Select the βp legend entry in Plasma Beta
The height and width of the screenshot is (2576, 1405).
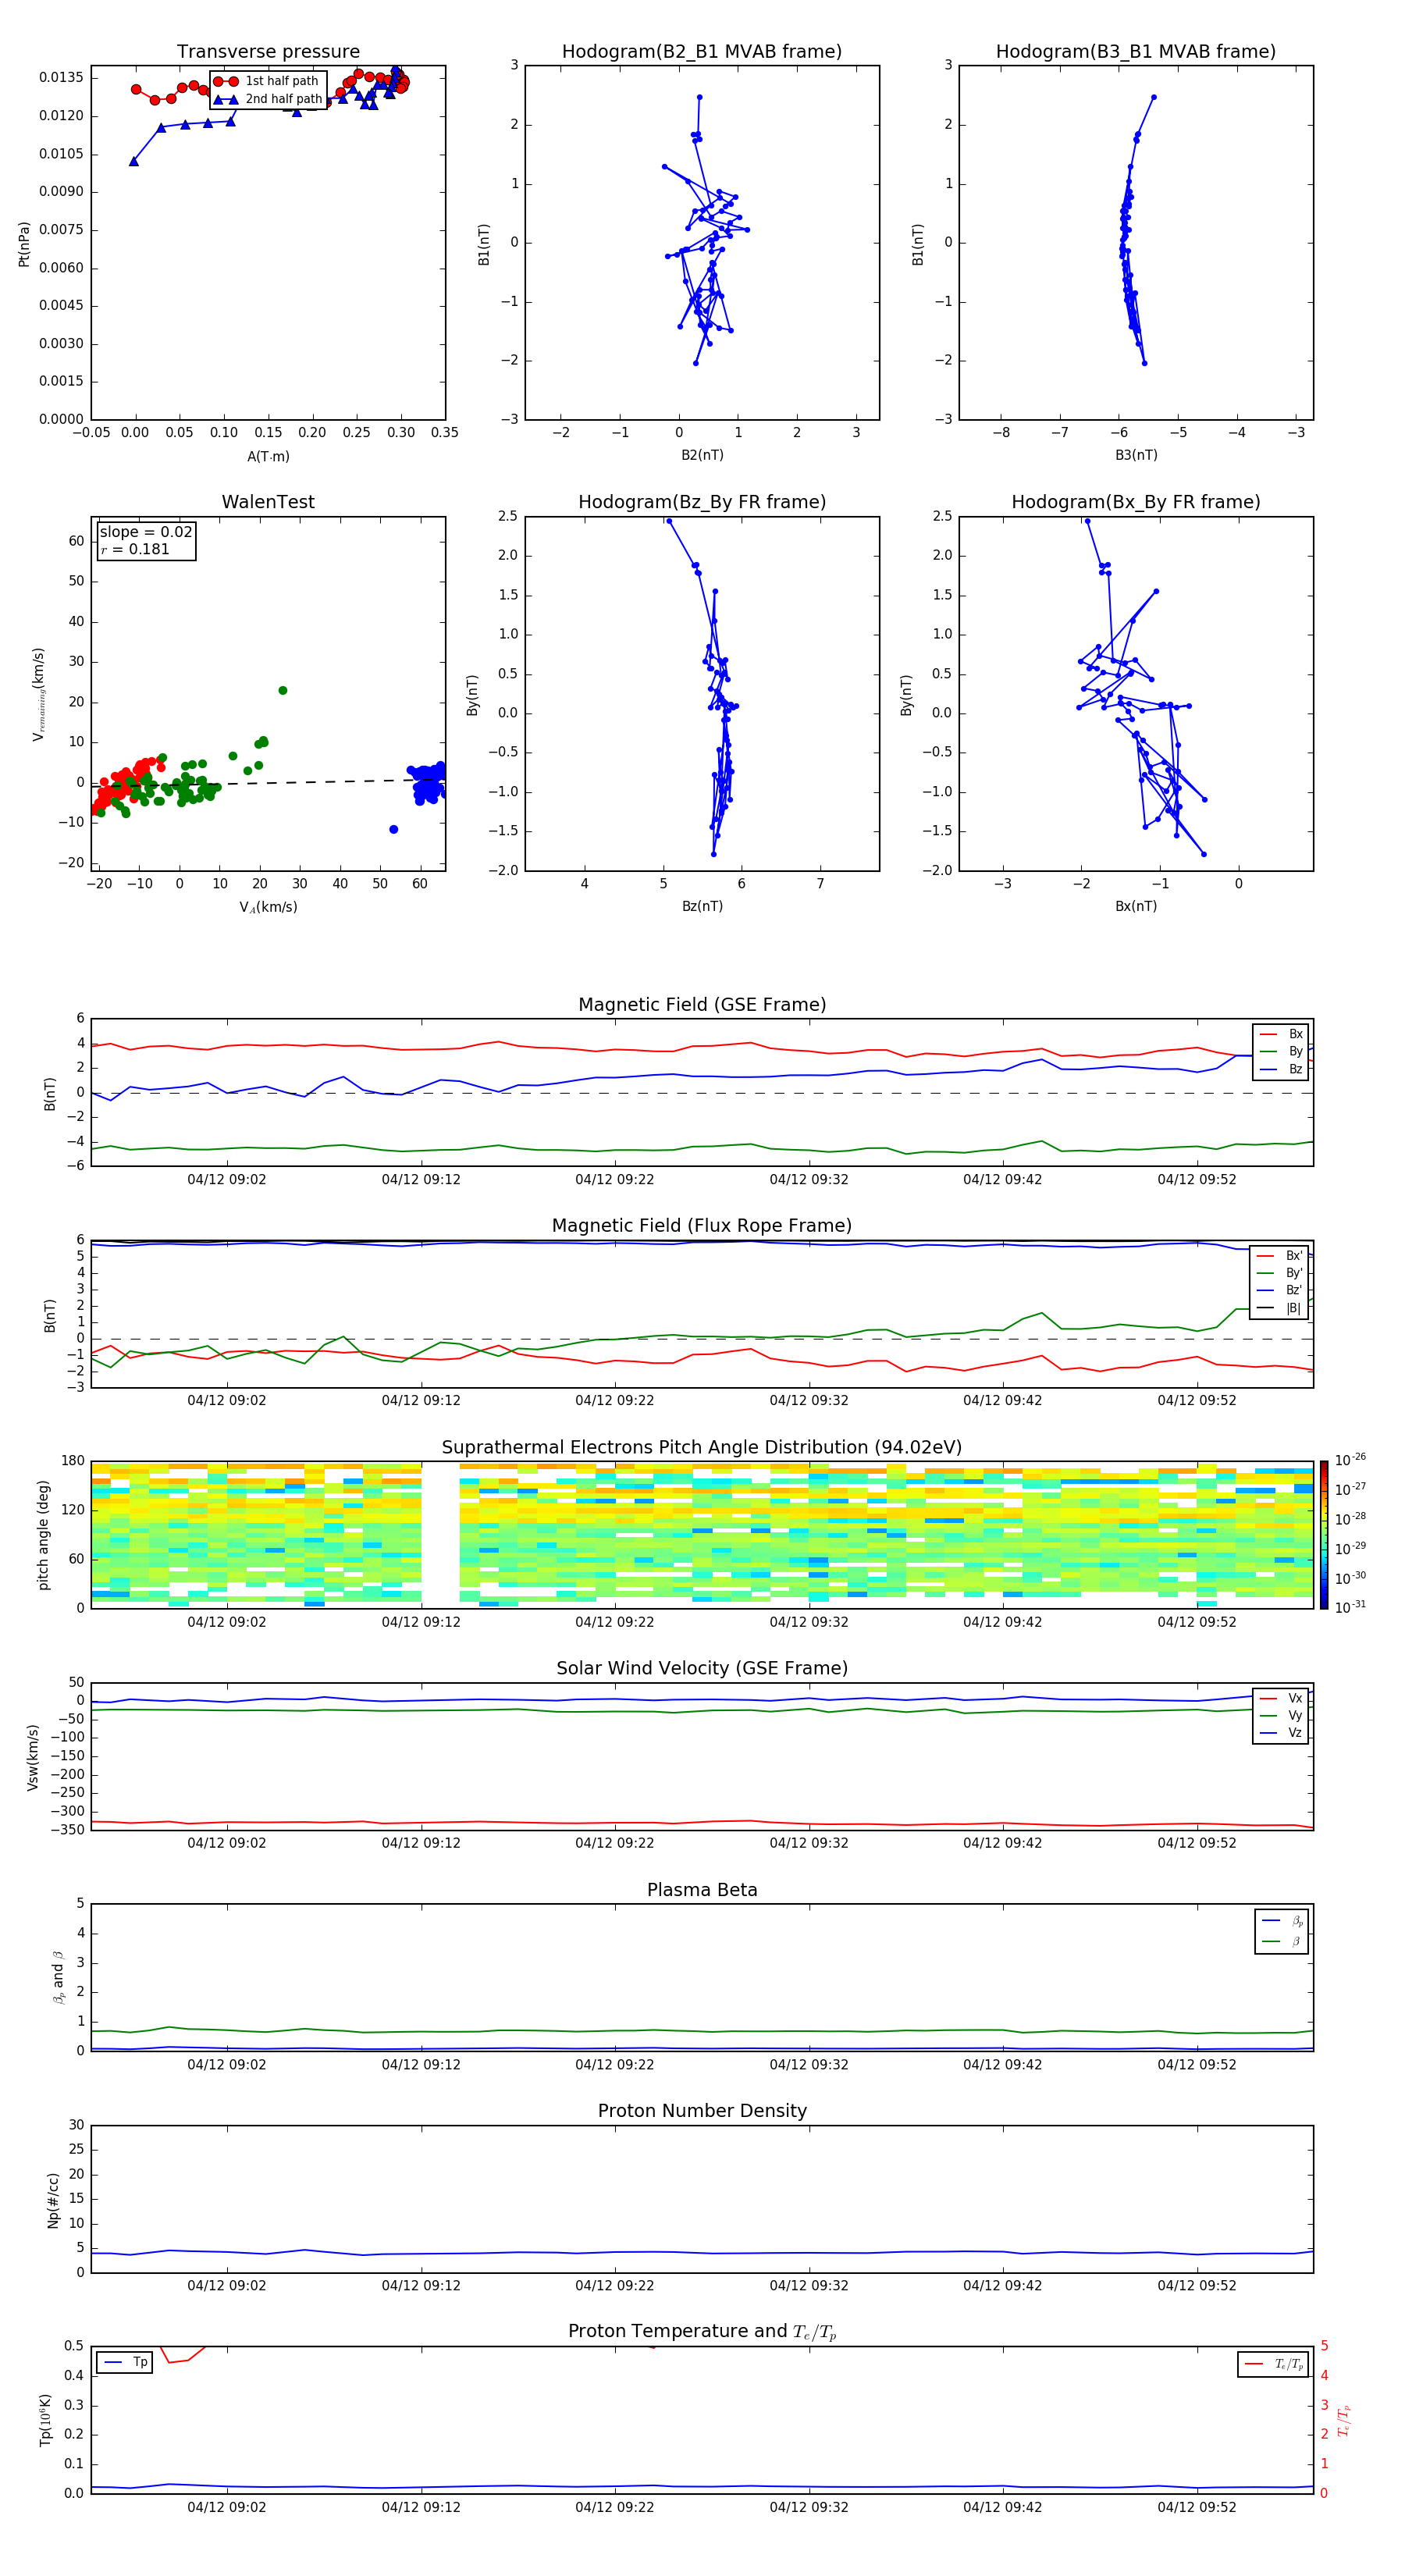pyautogui.click(x=1282, y=1921)
